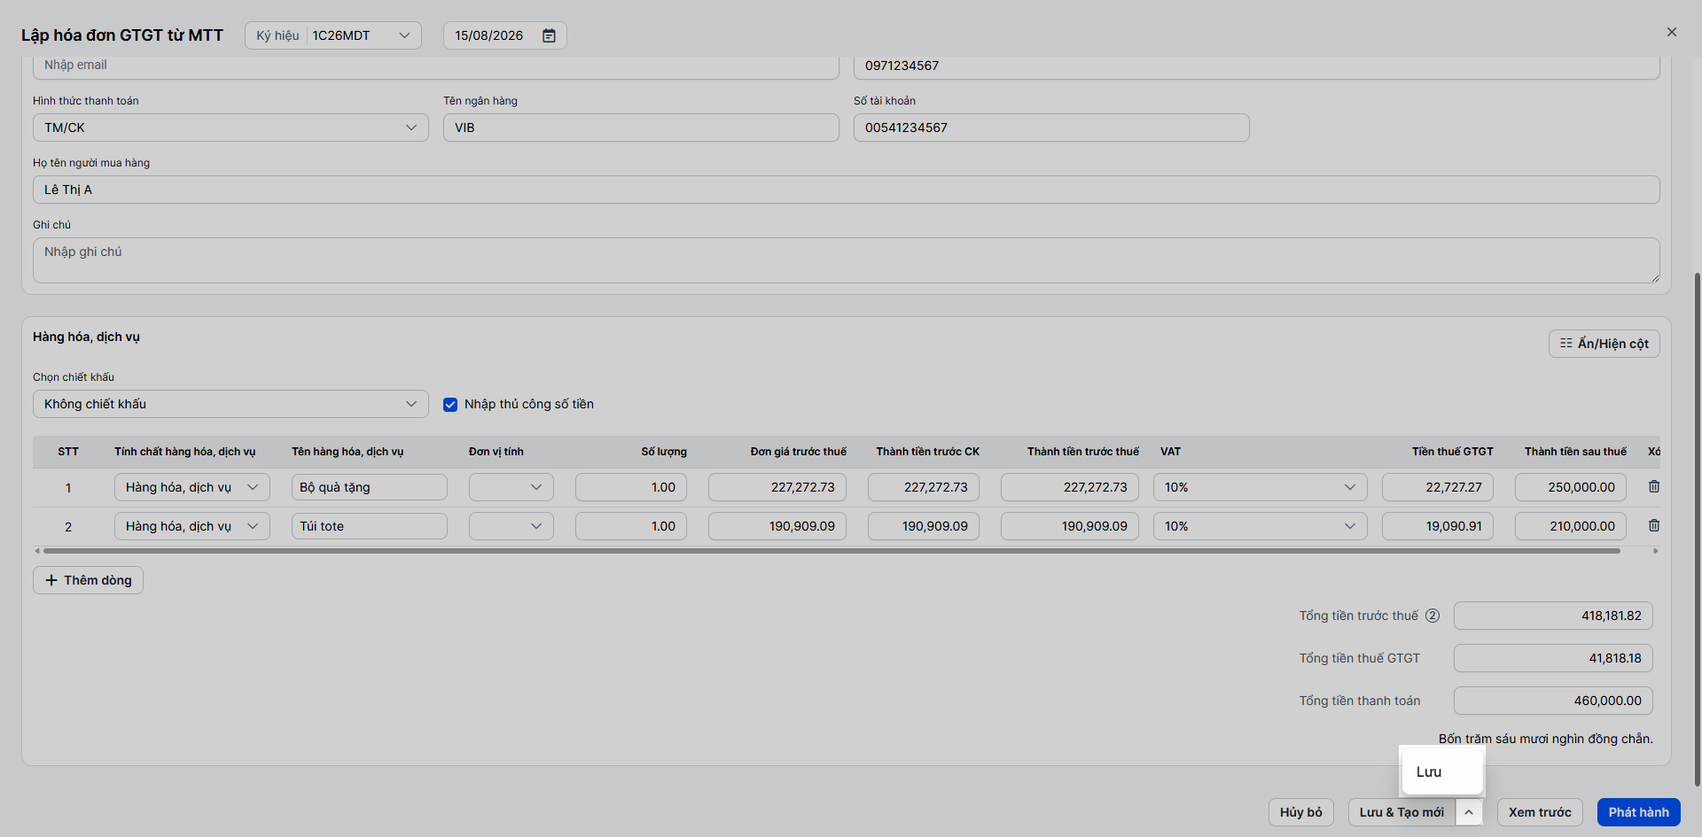Open Tính chất dropdown for row 2

coord(192,526)
